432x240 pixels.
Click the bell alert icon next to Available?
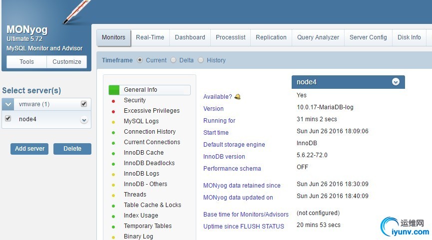tap(237, 97)
